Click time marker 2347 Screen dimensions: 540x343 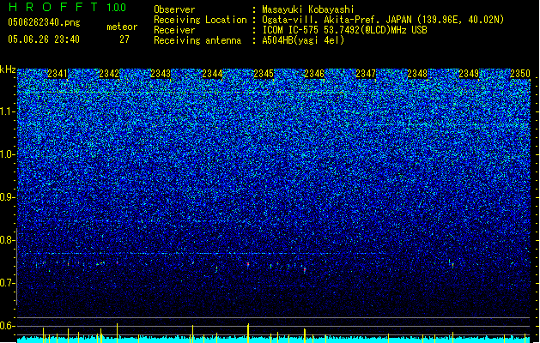click(x=366, y=74)
